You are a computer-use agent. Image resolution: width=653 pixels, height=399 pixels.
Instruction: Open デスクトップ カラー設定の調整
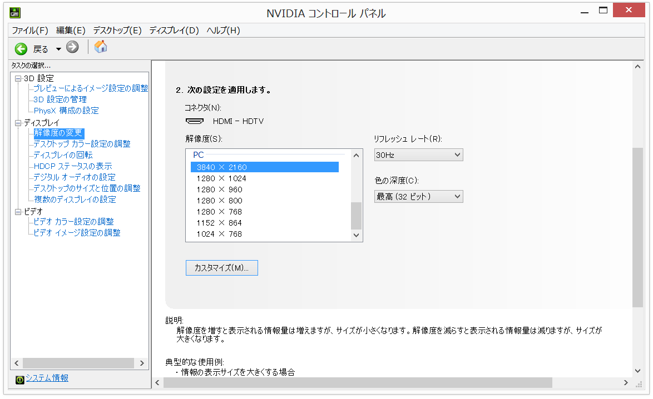point(82,144)
